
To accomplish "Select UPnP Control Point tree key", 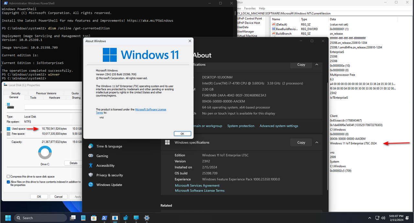I will [x=249, y=18].
